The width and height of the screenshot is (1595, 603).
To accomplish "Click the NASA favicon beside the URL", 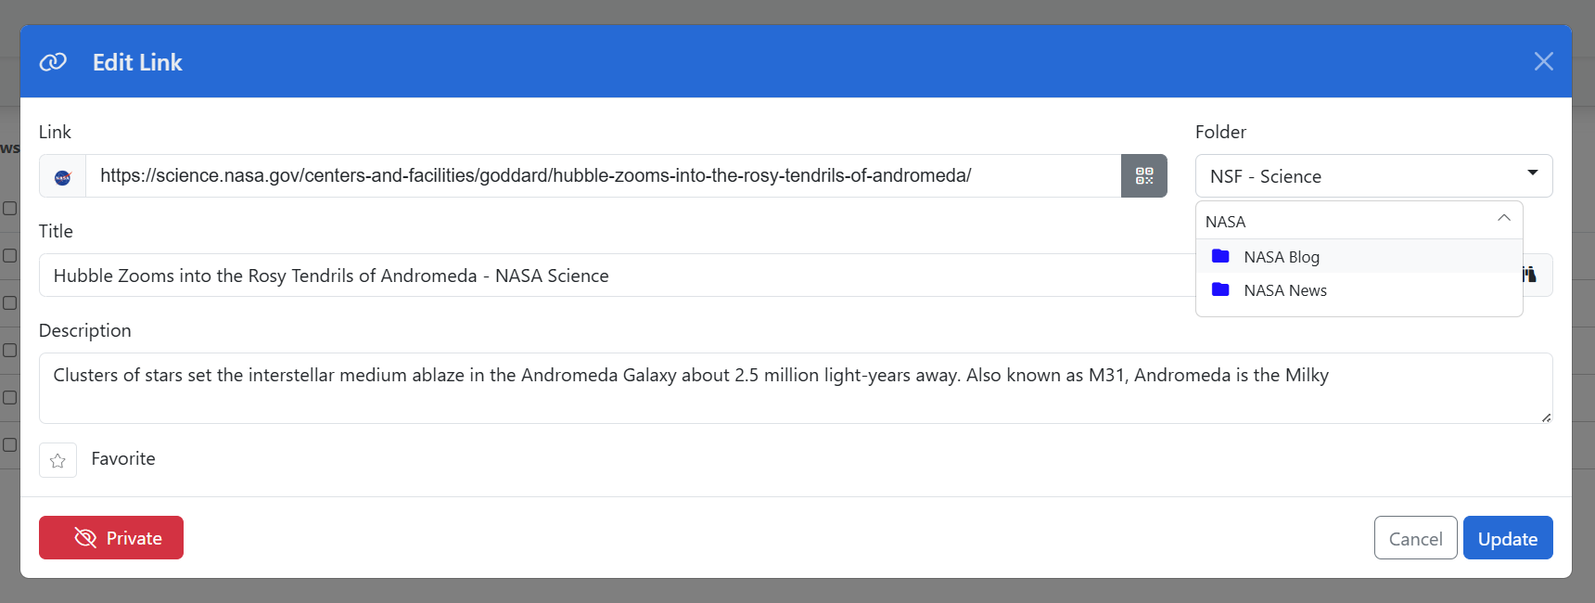I will click(62, 176).
